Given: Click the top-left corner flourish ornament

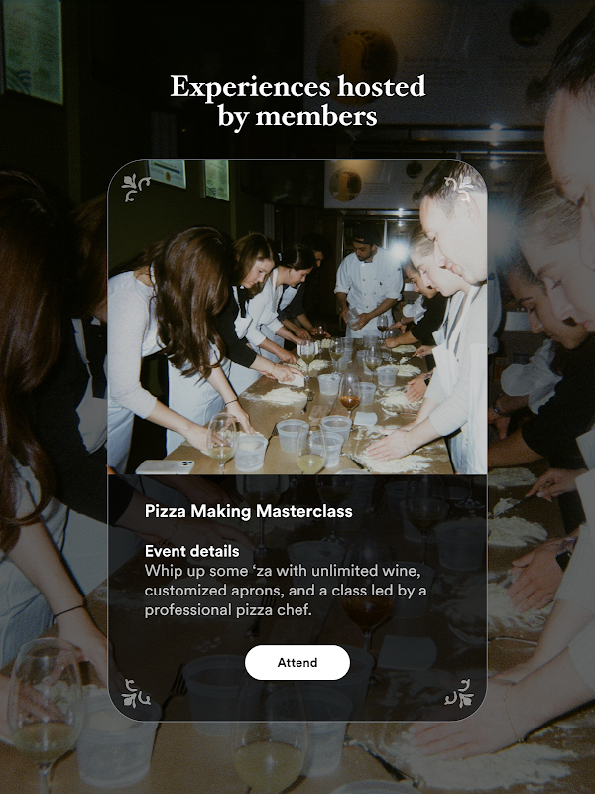Looking at the screenshot, I should 136,188.
